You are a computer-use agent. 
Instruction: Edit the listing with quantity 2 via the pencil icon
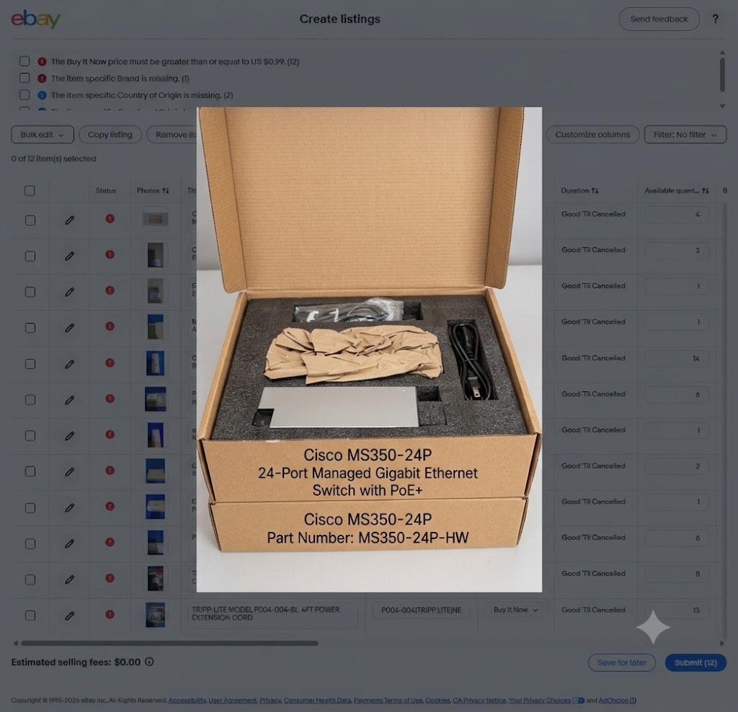click(69, 471)
